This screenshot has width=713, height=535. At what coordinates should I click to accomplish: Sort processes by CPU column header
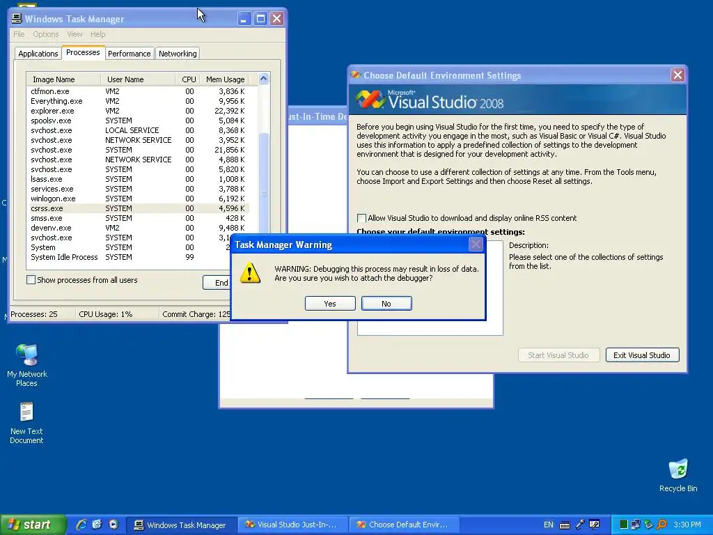click(x=188, y=79)
